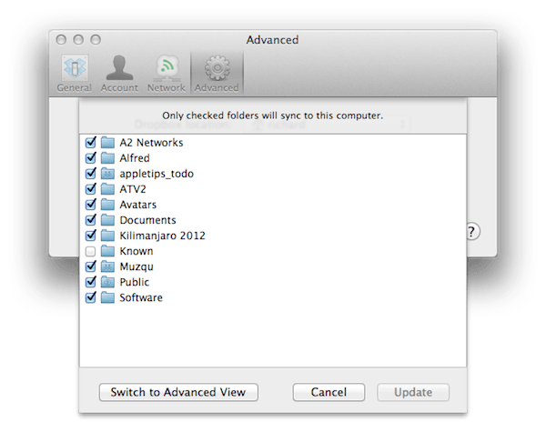Select the Muzqu folder name
The width and height of the screenshot is (546, 422).
136,266
